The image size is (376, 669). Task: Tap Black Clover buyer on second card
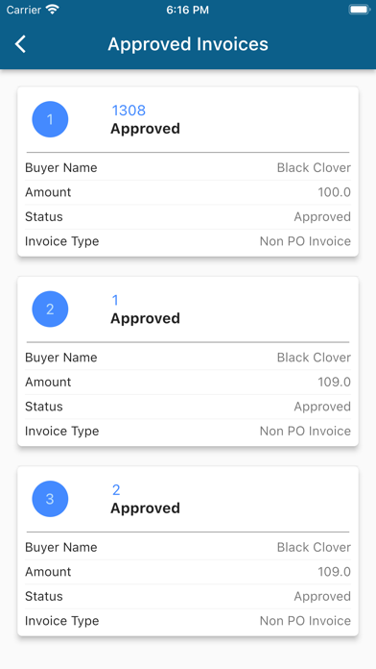coord(314,358)
